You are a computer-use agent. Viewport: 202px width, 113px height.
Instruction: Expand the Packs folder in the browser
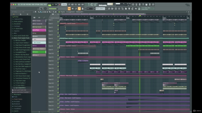click(15, 97)
